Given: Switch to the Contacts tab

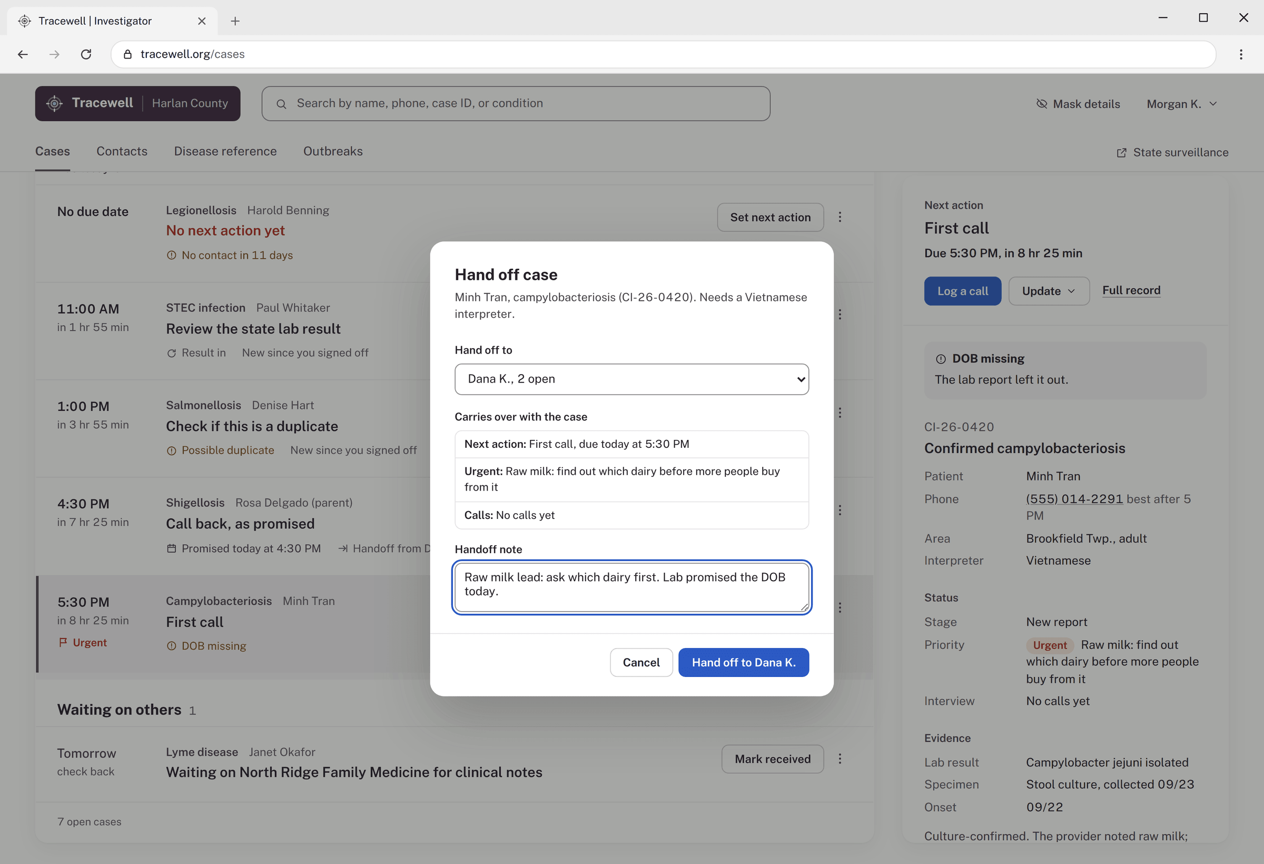Looking at the screenshot, I should click(122, 151).
